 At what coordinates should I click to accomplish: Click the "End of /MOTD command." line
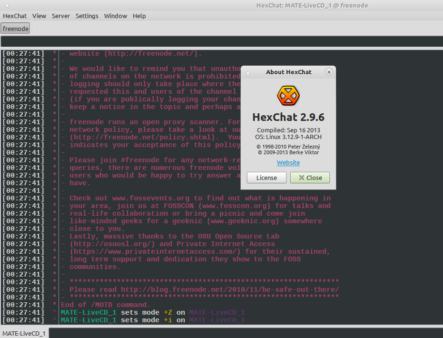coord(106,305)
